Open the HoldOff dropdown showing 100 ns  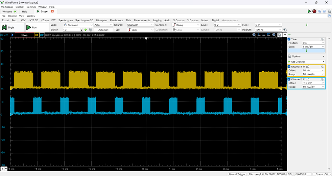click(x=268, y=30)
